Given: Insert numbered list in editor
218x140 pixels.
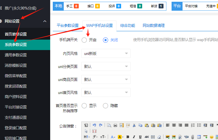Looking at the screenshot, I should click(x=193, y=125).
